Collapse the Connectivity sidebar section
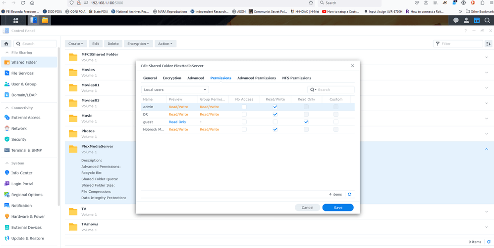 7,108
